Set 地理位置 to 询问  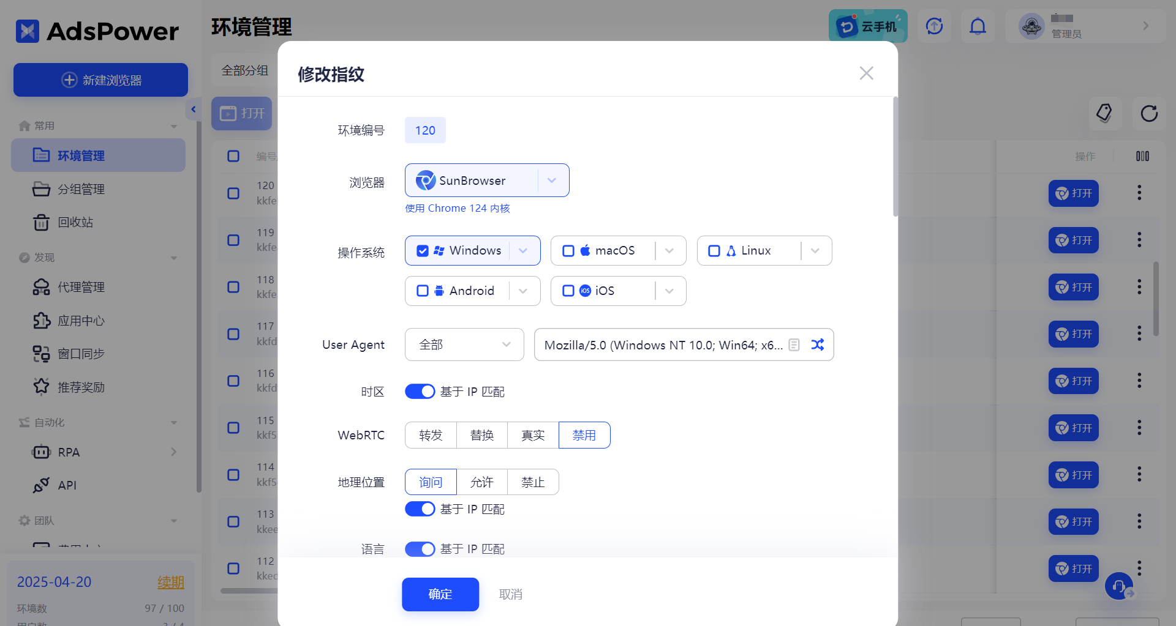tap(431, 482)
